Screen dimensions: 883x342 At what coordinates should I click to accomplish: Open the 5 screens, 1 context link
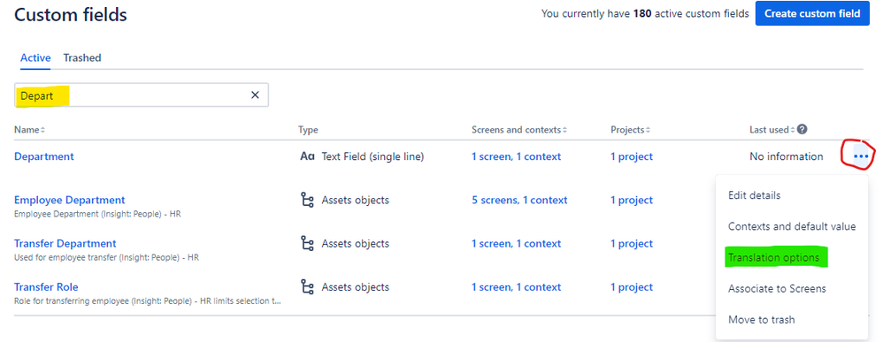pyautogui.click(x=519, y=201)
